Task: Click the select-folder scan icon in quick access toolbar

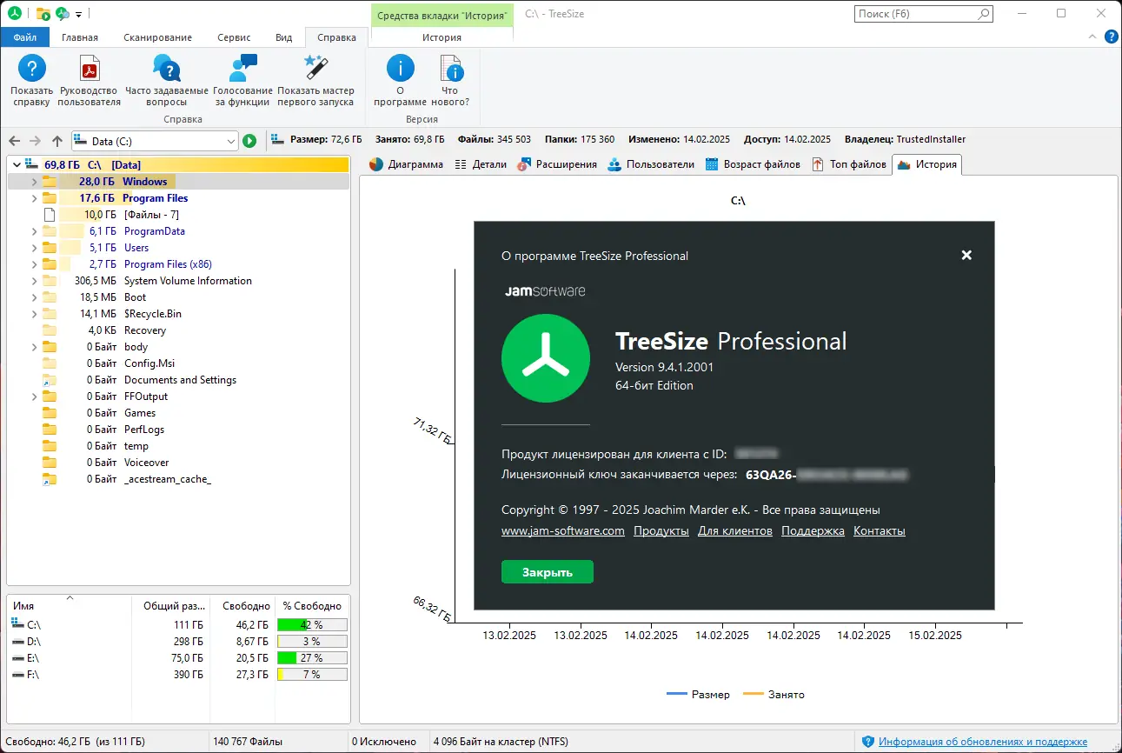Action: (x=43, y=14)
